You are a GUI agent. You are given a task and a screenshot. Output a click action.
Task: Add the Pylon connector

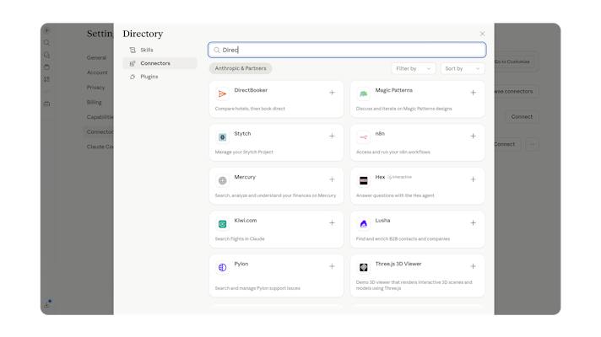[332, 266]
